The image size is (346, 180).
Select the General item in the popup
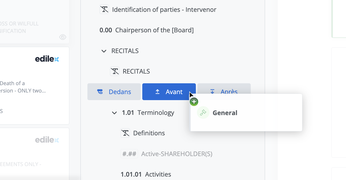point(225,113)
